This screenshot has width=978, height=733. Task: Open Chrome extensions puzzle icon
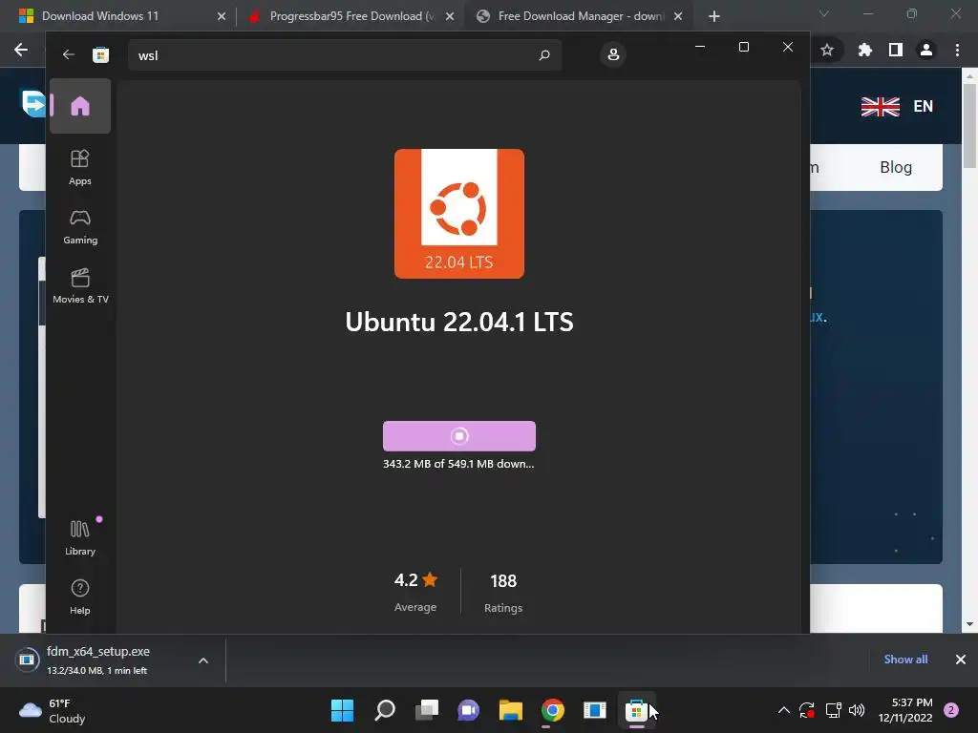(864, 50)
